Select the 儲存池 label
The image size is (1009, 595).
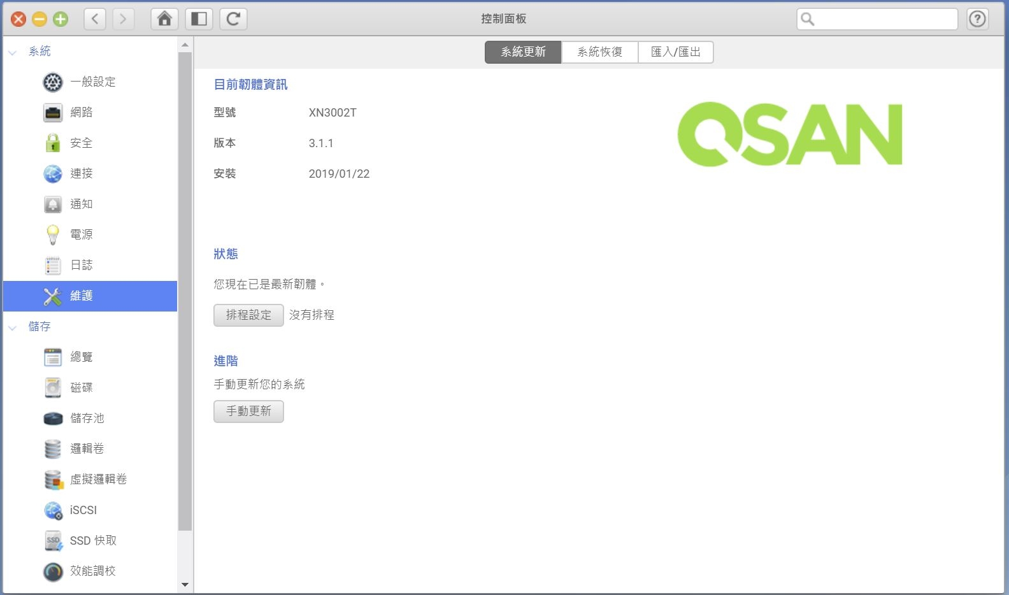[x=87, y=419]
